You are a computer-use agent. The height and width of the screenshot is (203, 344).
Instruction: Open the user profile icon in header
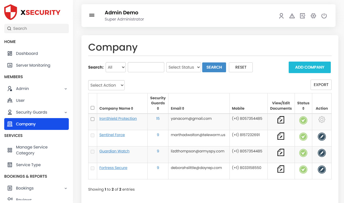(x=281, y=16)
